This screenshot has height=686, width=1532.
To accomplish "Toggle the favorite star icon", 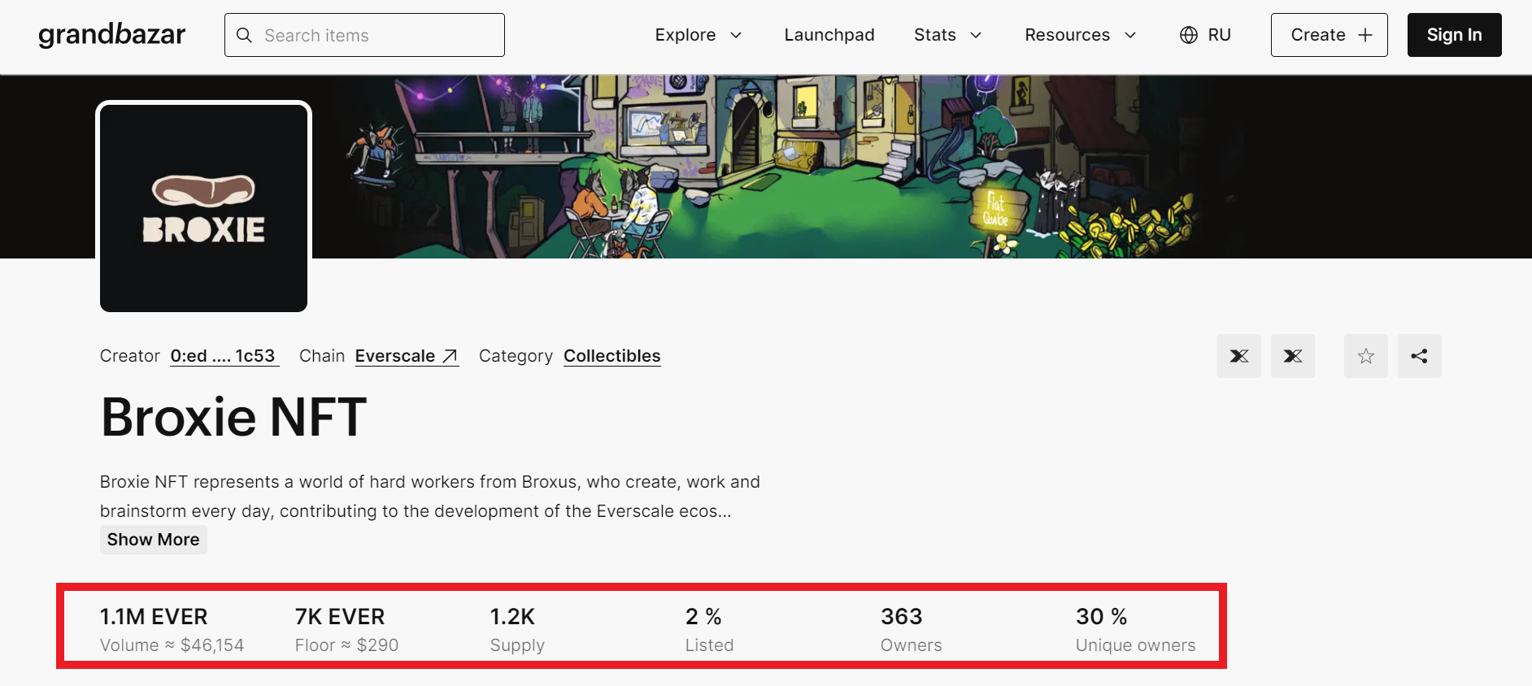I will [x=1366, y=356].
